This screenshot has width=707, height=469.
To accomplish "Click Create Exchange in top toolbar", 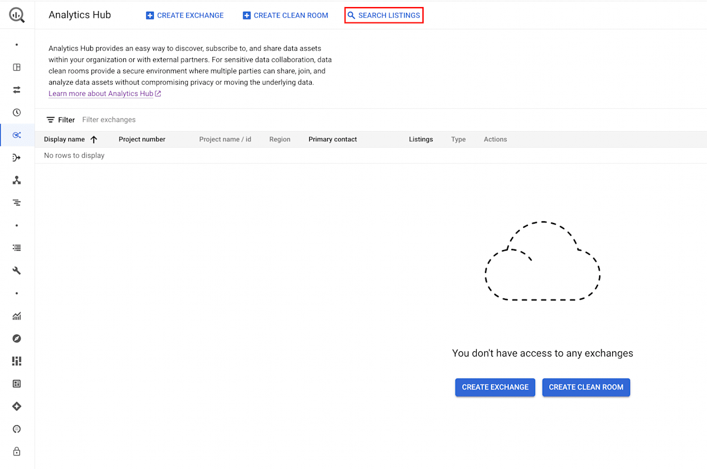I will 184,15.
